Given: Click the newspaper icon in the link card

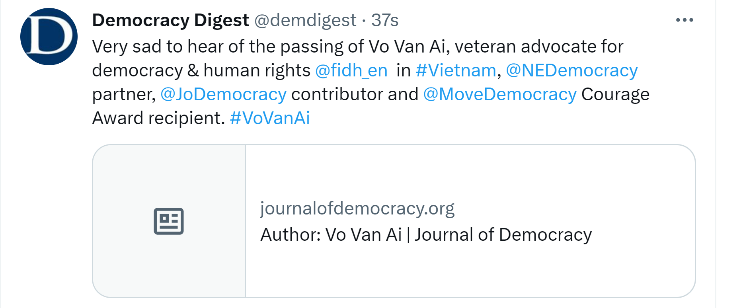Looking at the screenshot, I should click(x=169, y=221).
